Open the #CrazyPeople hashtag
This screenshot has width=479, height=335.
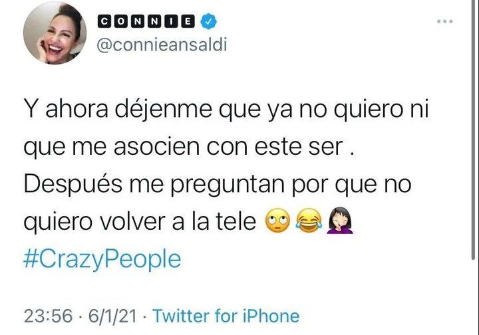(102, 259)
